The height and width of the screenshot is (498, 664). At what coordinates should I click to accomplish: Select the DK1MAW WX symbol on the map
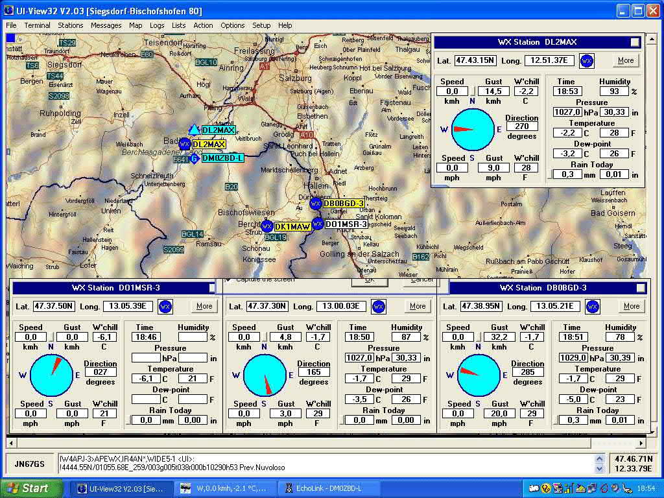[x=267, y=226]
